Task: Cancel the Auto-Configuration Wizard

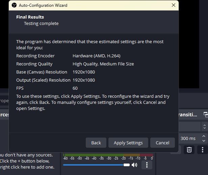Action: pos(162,143)
